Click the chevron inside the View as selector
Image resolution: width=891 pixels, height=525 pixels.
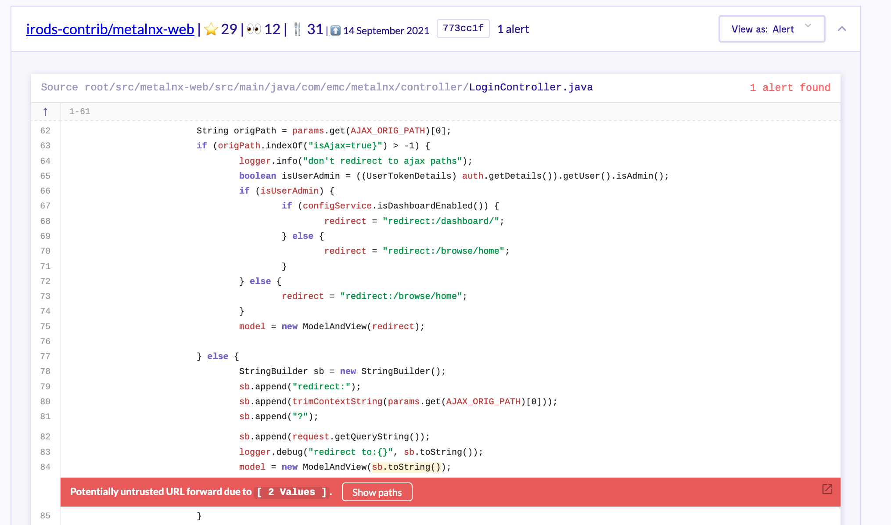(x=808, y=26)
